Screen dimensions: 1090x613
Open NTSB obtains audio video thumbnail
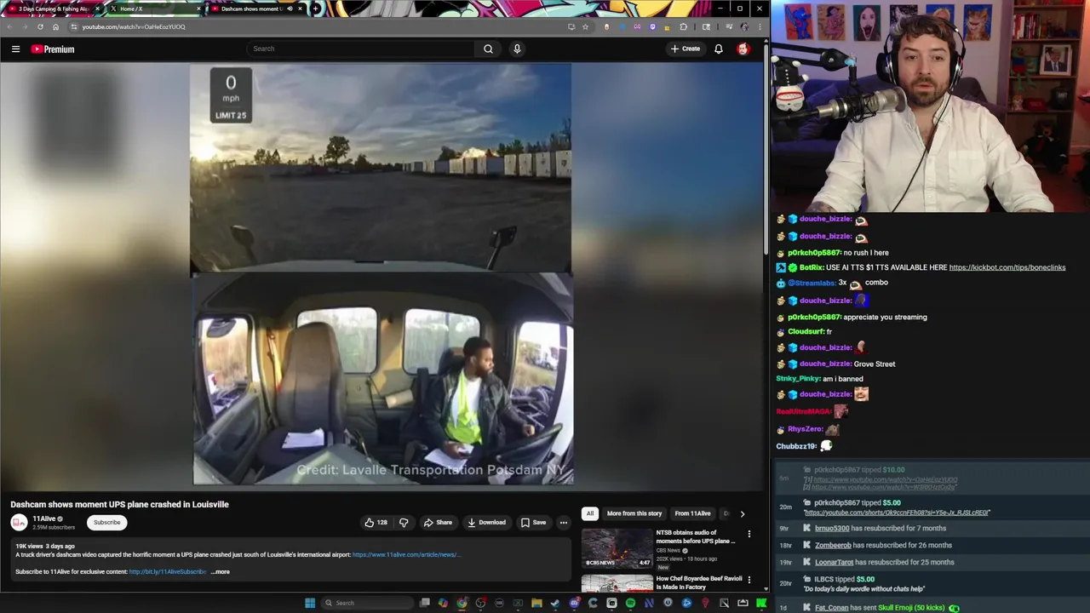click(x=617, y=548)
